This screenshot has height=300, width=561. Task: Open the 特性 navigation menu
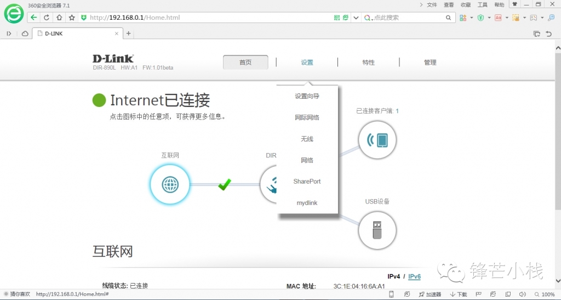point(369,63)
